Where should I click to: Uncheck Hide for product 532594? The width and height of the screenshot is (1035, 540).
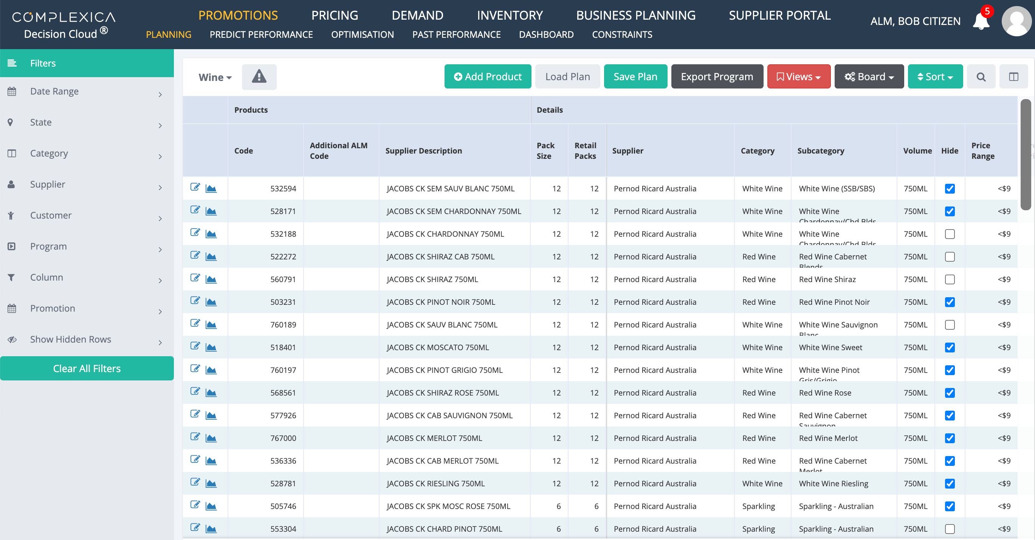[950, 188]
